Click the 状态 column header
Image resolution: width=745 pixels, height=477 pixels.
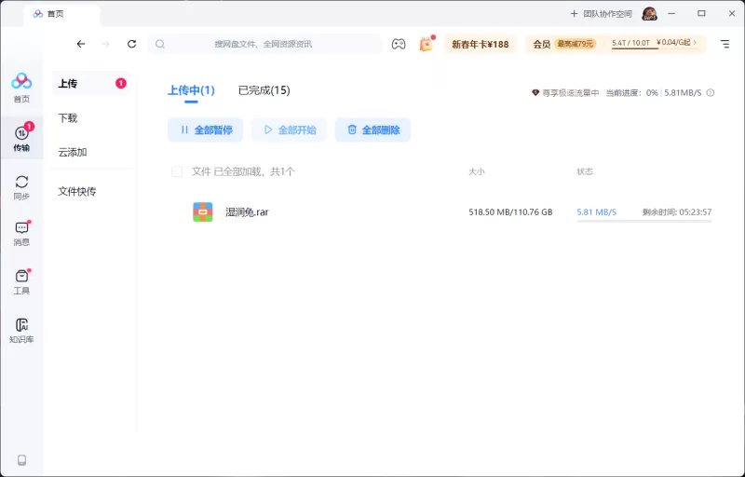[585, 171]
